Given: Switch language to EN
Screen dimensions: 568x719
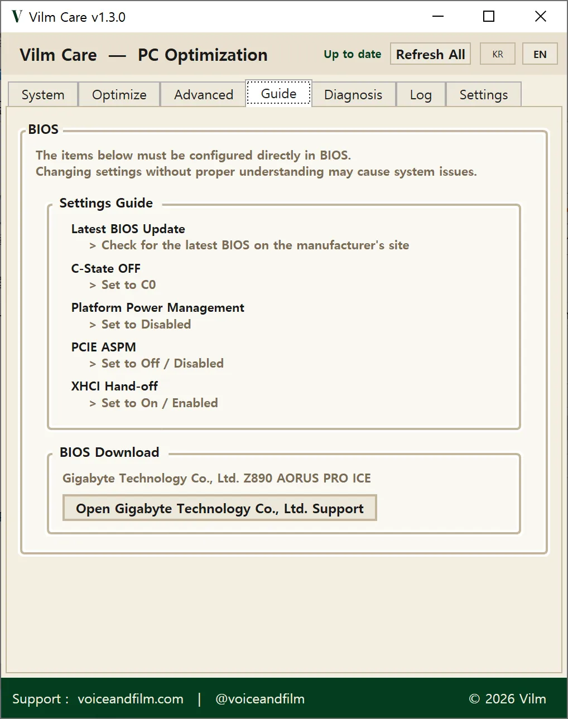Looking at the screenshot, I should tap(540, 54).
